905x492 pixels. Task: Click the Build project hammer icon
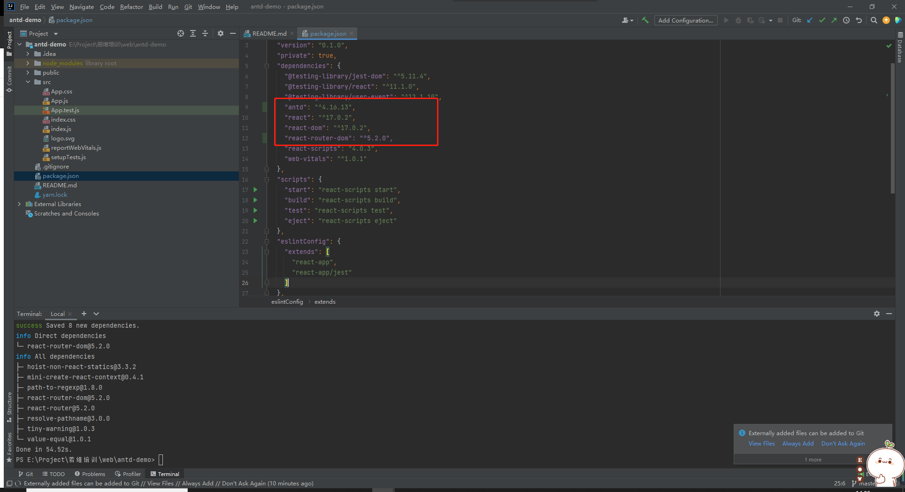645,20
